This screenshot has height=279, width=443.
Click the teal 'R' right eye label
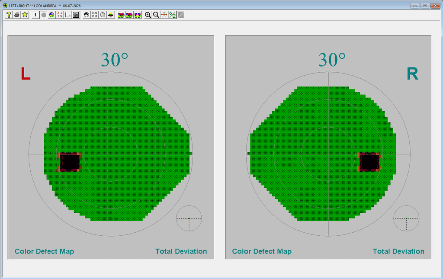pyautogui.click(x=412, y=74)
